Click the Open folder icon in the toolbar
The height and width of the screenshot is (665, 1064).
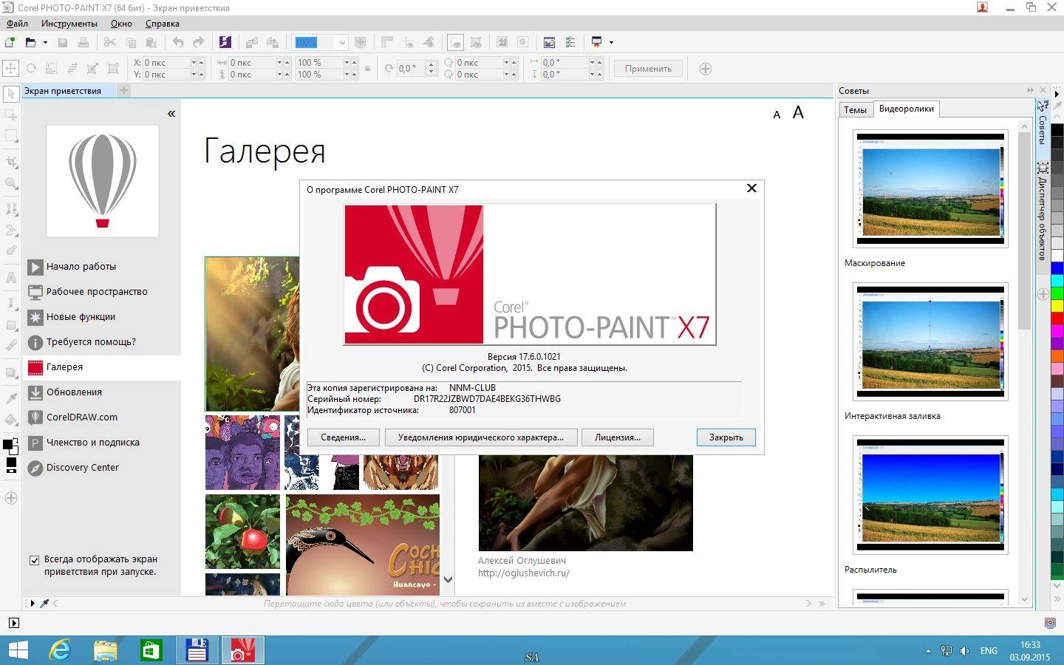coord(31,42)
